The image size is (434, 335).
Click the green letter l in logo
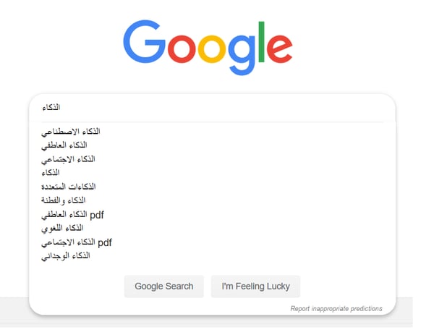click(x=261, y=41)
